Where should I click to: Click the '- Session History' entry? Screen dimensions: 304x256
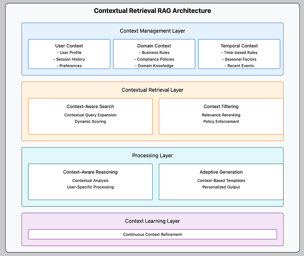(69, 59)
